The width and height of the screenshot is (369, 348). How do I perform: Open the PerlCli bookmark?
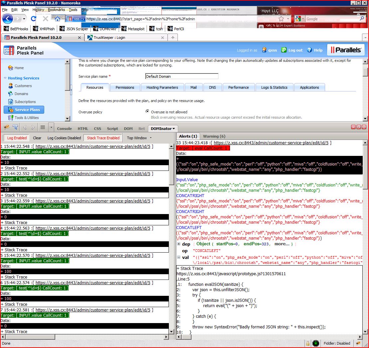[x=176, y=29]
